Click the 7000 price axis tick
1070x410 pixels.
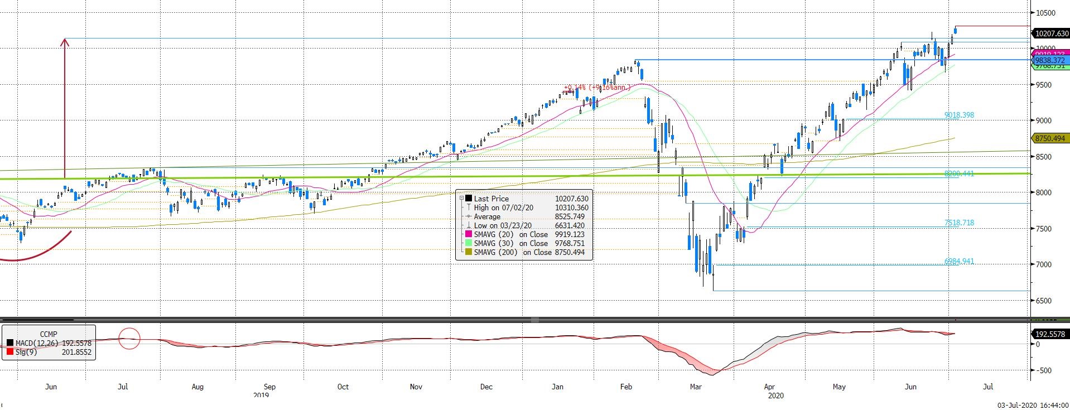pyautogui.click(x=1044, y=264)
